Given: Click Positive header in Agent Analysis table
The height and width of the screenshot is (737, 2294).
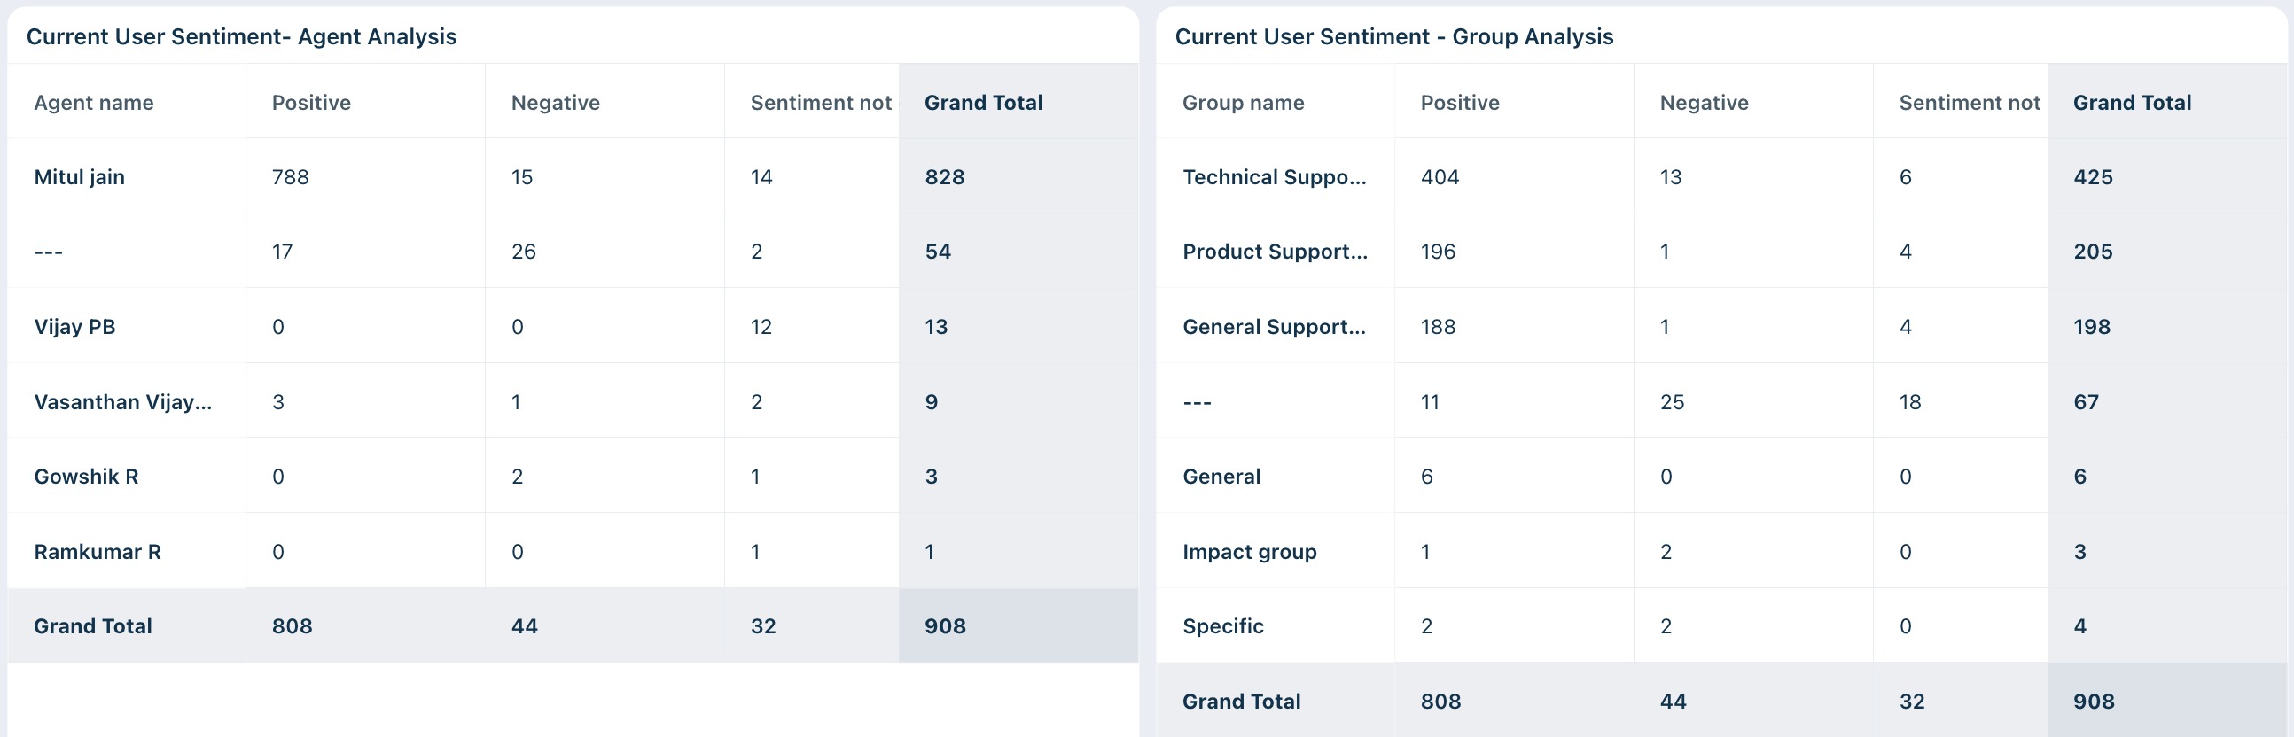Looking at the screenshot, I should pyautogui.click(x=311, y=103).
